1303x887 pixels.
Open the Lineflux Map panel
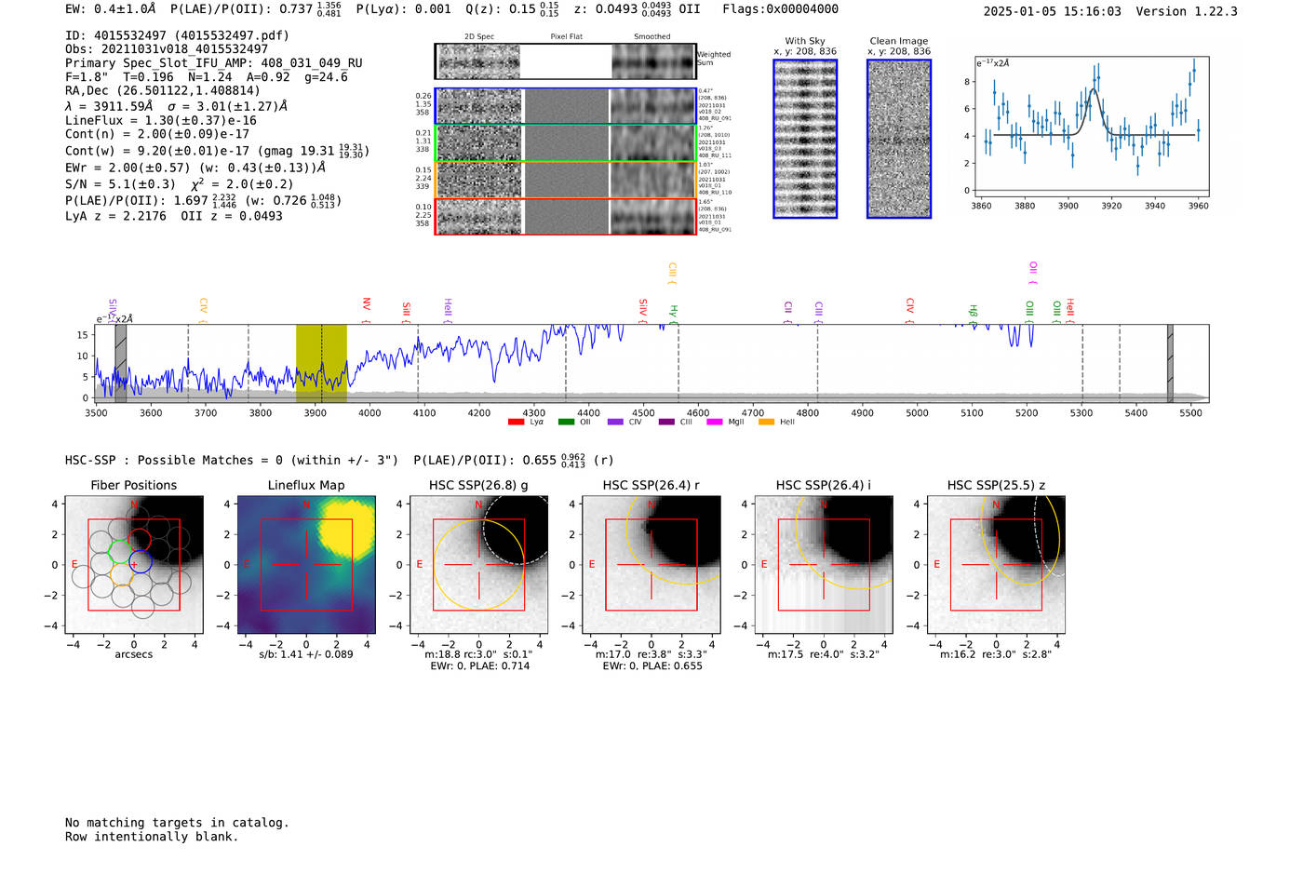click(x=306, y=565)
